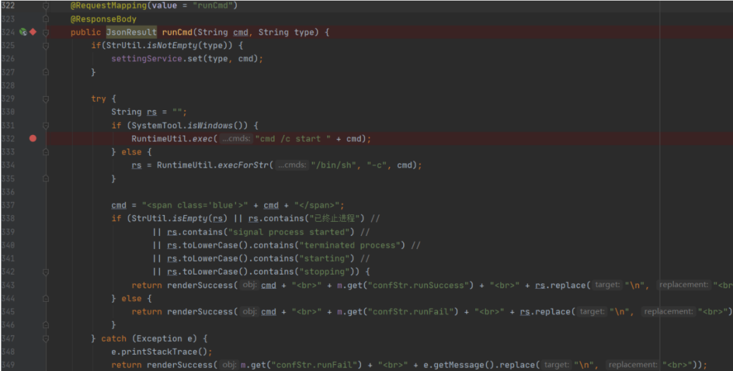Click the '...cmds:' inlay hint on line 332
This screenshot has width=733, height=371.
click(x=236, y=139)
